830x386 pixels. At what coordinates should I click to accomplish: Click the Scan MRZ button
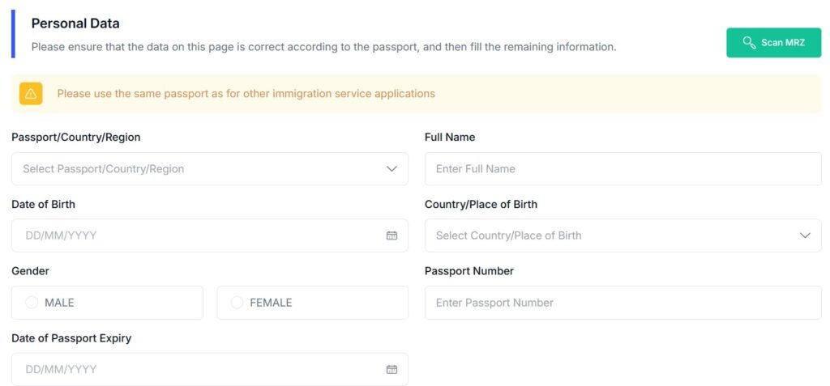773,43
